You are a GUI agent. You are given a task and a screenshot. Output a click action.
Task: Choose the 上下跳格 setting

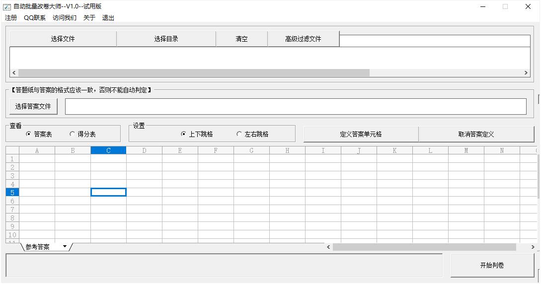(184, 134)
